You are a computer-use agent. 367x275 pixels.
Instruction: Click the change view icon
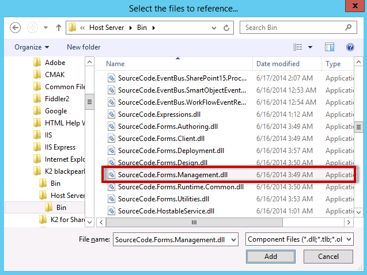[x=298, y=47]
